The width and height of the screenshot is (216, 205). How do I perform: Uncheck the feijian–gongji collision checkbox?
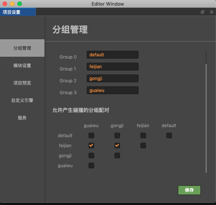pos(117,145)
